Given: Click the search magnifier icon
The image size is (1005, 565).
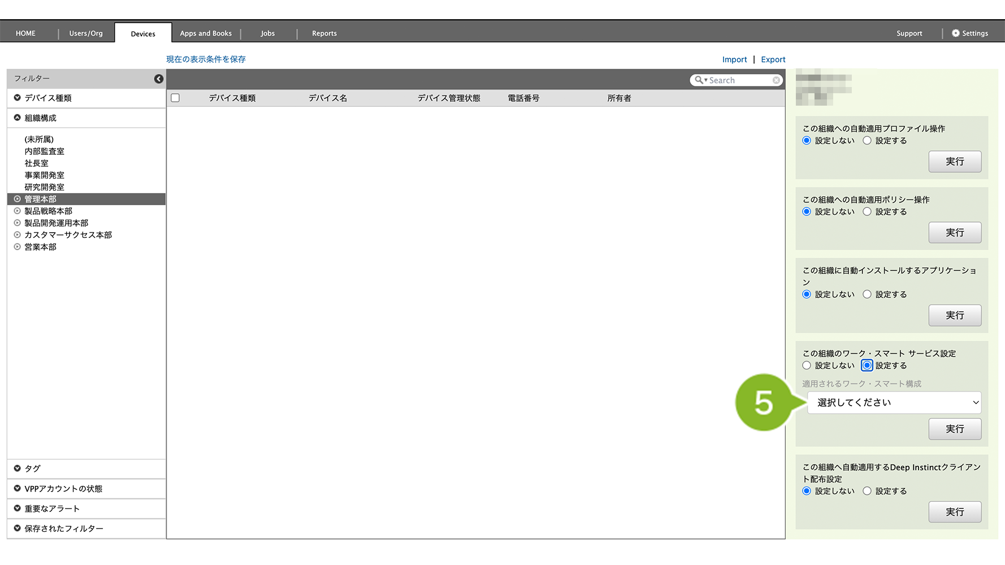Looking at the screenshot, I should [x=699, y=80].
